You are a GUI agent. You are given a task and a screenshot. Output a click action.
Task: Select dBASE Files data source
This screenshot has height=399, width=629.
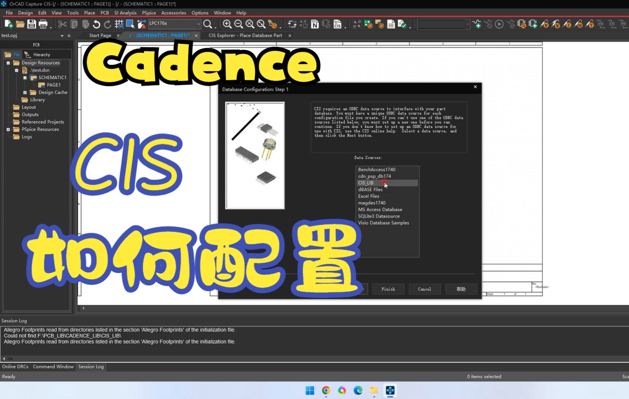point(370,190)
